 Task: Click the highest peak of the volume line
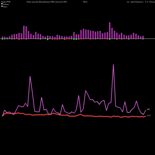click(x=113, y=64)
